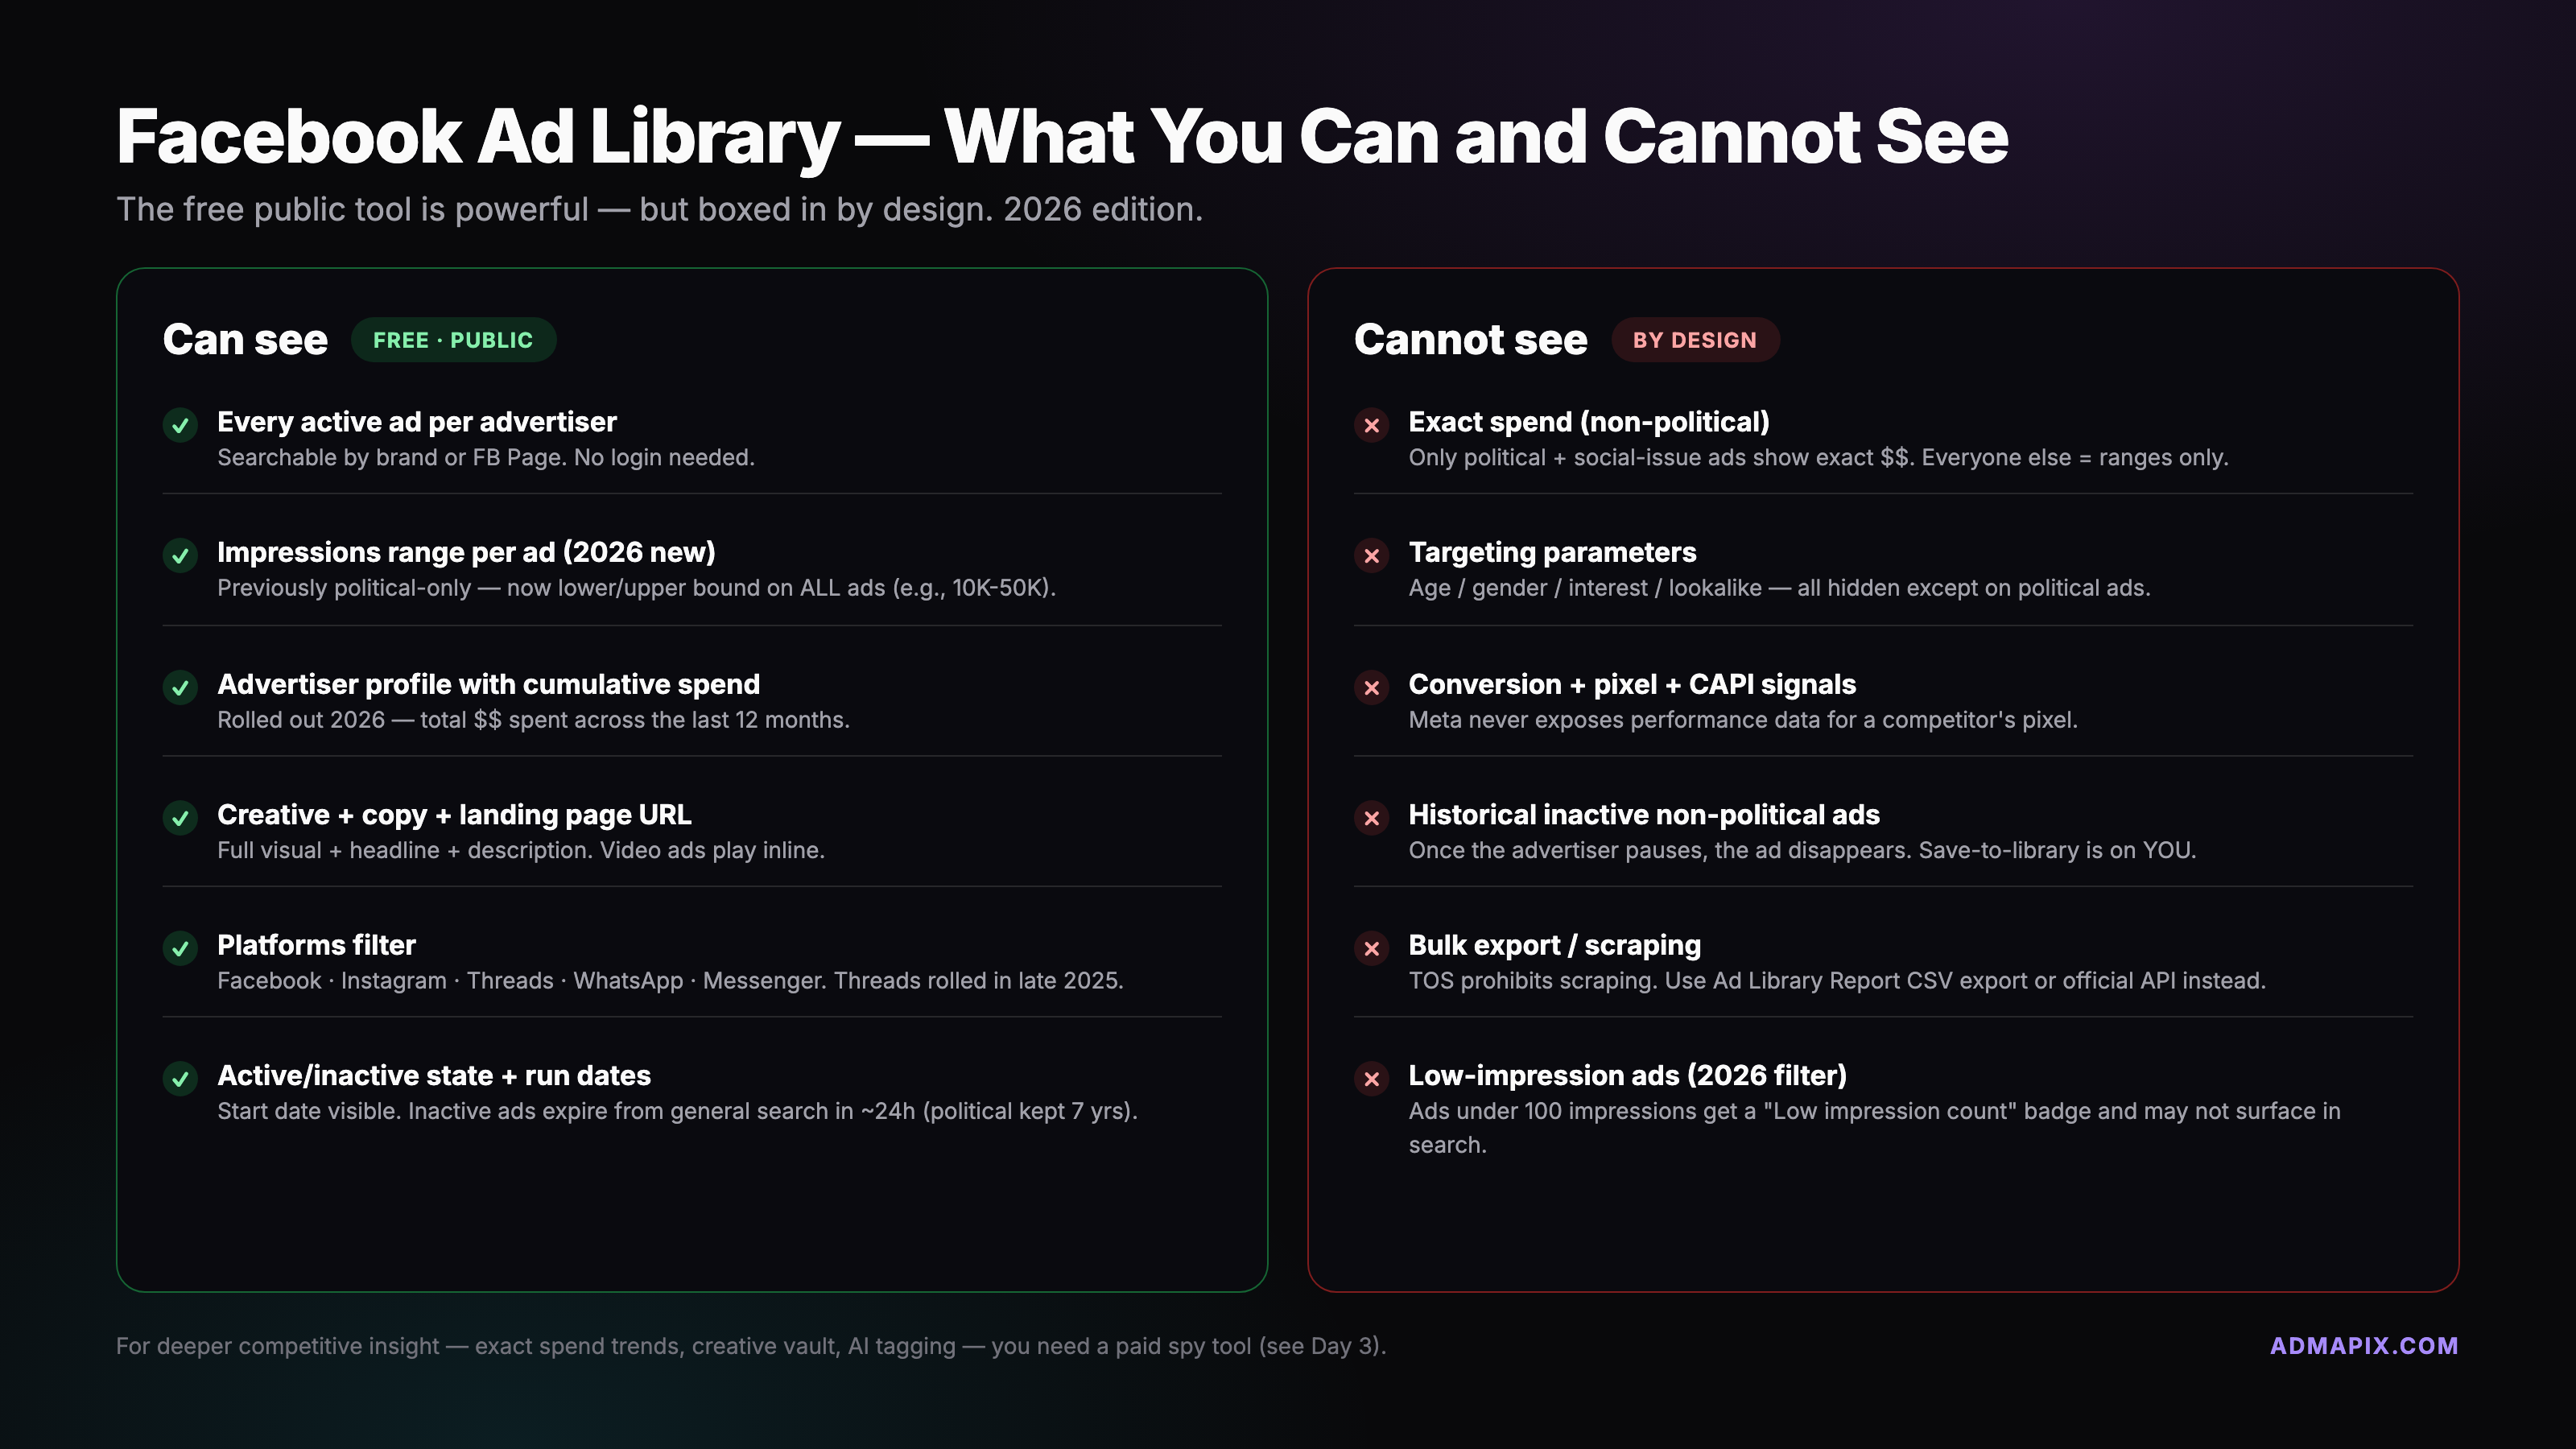The image size is (2576, 1449).
Task: Click the Facebook Ad Library main title
Action: (1061, 137)
